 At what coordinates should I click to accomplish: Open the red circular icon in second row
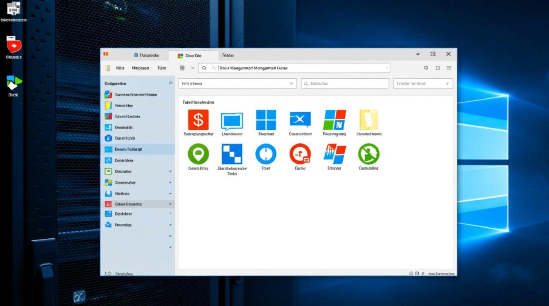coord(300,154)
